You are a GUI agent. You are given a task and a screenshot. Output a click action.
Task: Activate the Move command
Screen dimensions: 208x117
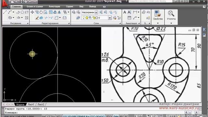click(32, 12)
